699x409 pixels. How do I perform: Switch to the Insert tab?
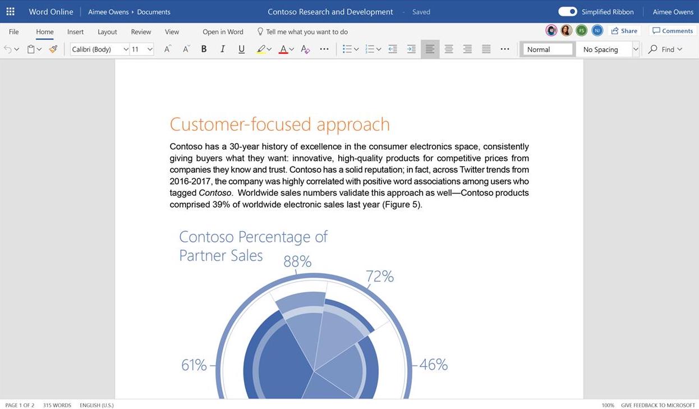[x=75, y=31]
